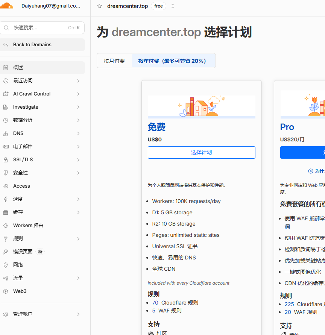The image size is (325, 335).
Task: Click the SSL/TLS padlock icon
Action: pyautogui.click(x=6, y=160)
